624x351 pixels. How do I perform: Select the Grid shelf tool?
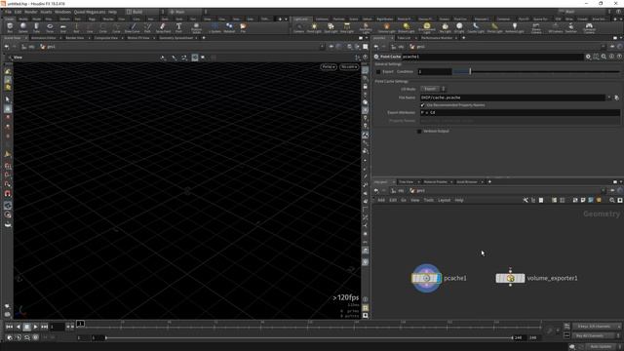(62, 27)
